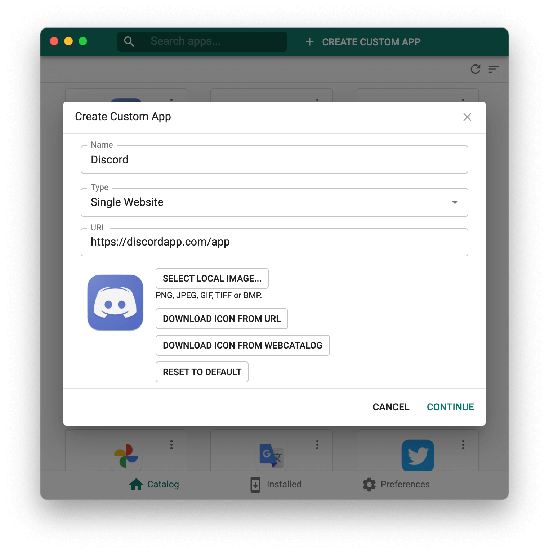Click the Twitter app icon
The image size is (549, 553).
pos(418,455)
